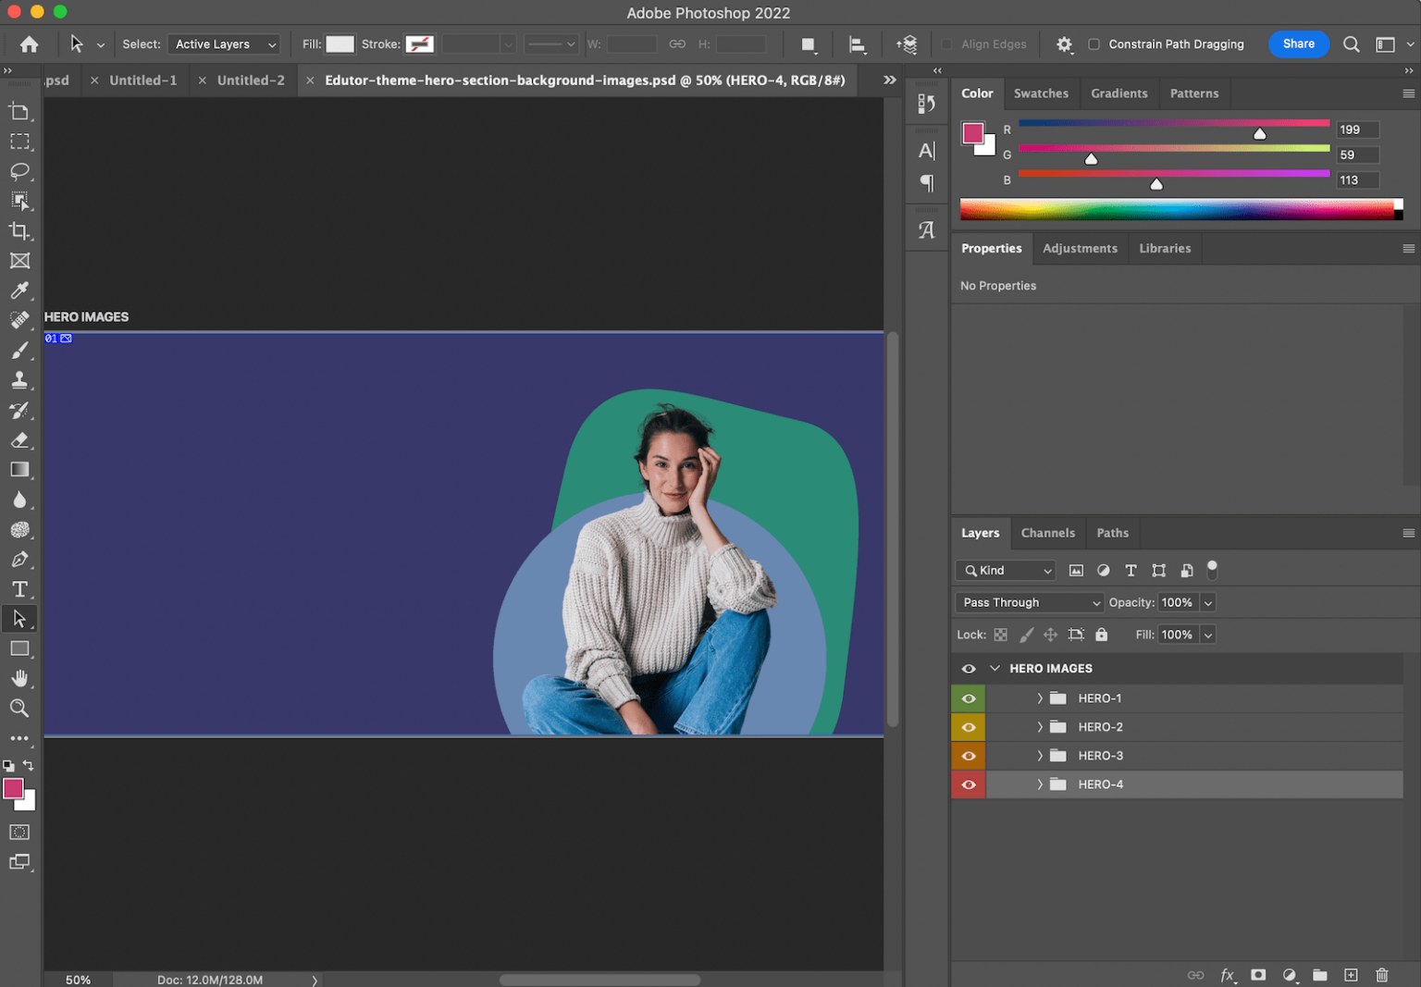Select the Zoom tool
The width and height of the screenshot is (1421, 987).
coord(19,709)
